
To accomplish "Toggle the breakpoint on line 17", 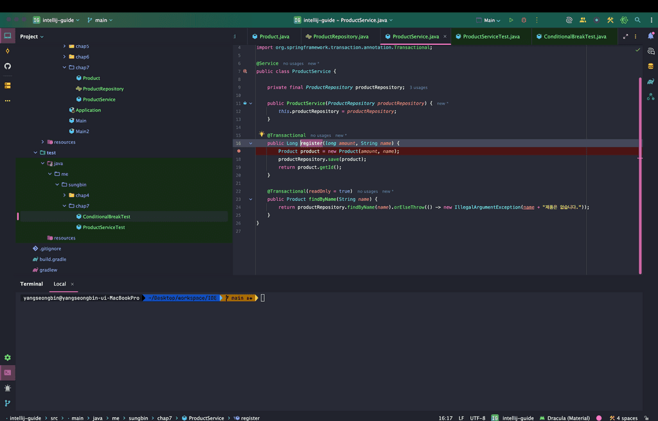I will (238, 151).
